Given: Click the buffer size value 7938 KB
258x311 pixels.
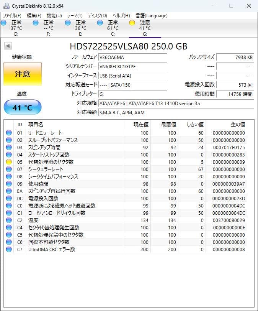Looking at the screenshot, I should [x=235, y=57].
